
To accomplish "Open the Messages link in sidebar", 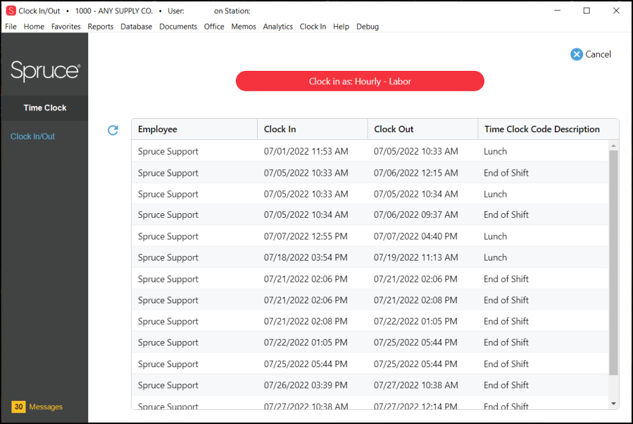I will (45, 407).
